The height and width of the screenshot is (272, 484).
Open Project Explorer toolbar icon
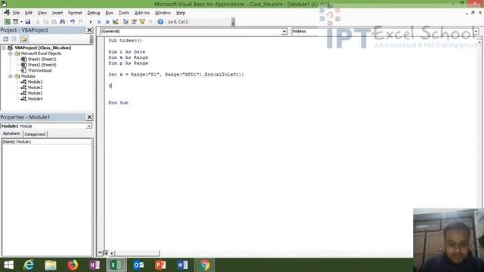click(126, 22)
